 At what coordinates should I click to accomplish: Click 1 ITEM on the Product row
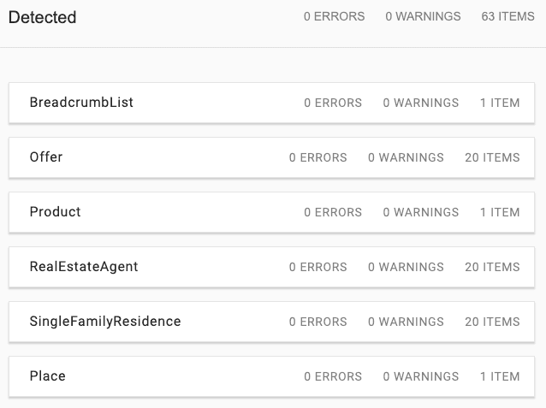[x=500, y=212]
